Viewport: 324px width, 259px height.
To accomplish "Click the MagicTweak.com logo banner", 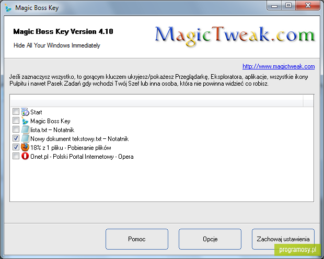I will click(x=235, y=36).
